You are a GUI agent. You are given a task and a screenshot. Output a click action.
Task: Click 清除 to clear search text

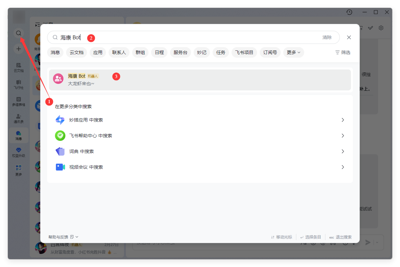point(327,37)
